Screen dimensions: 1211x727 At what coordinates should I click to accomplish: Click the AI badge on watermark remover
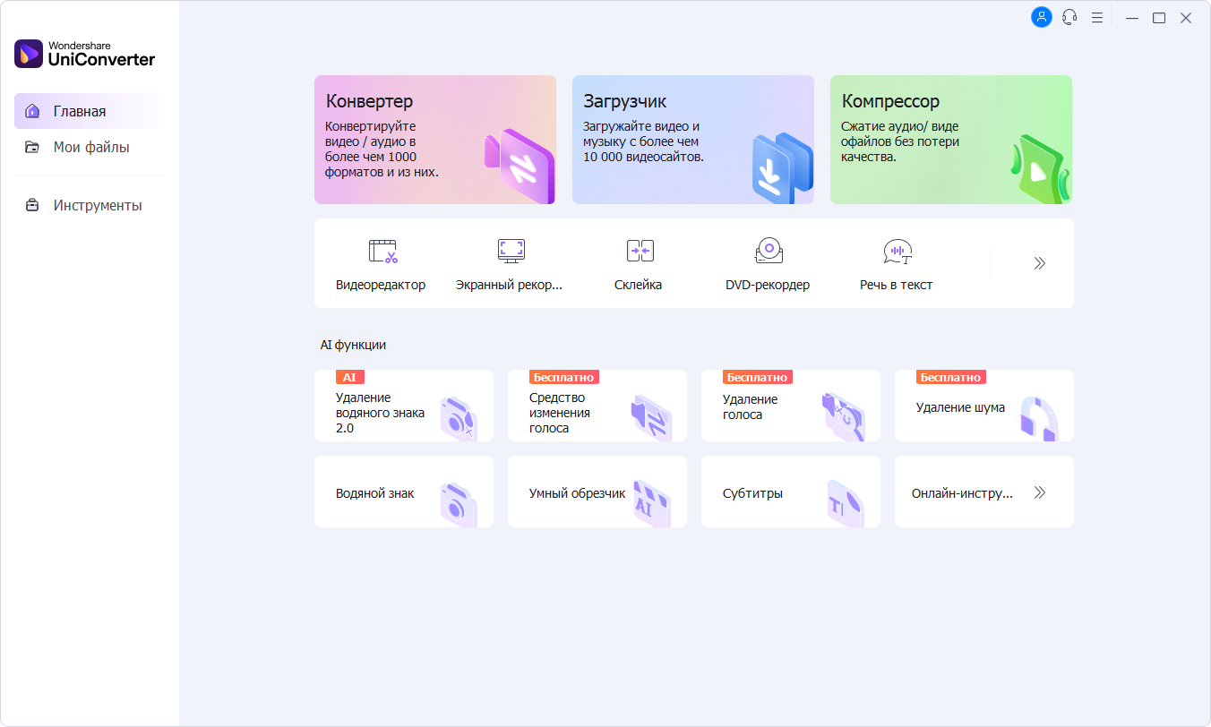(350, 377)
